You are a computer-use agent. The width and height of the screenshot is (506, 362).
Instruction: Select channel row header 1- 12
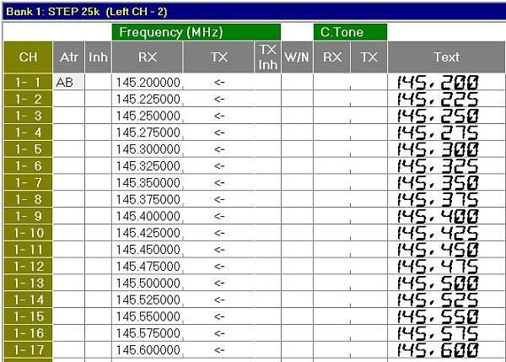[28, 267]
